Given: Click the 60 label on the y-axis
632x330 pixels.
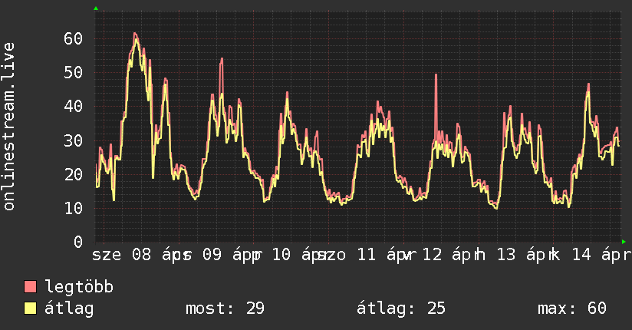Looking at the screenshot, I should pyautogui.click(x=73, y=38).
